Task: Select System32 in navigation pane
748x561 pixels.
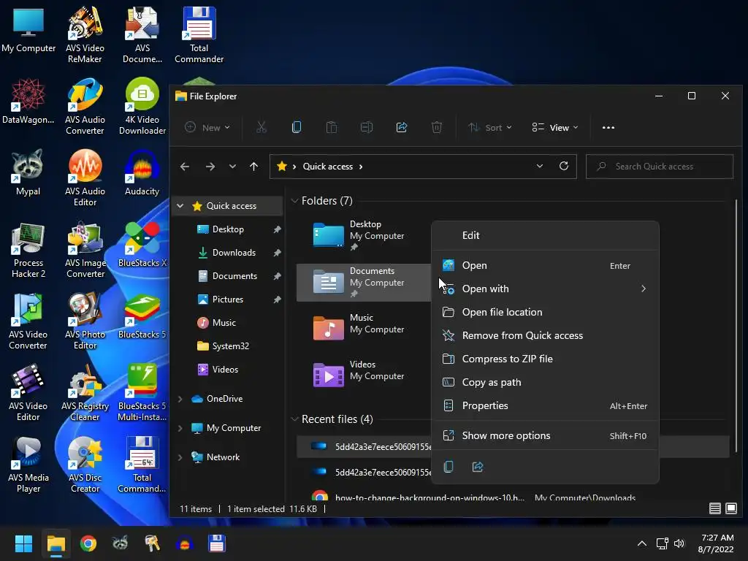Action: (229, 346)
